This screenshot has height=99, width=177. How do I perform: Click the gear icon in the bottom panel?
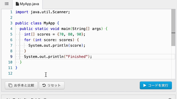click(170, 98)
